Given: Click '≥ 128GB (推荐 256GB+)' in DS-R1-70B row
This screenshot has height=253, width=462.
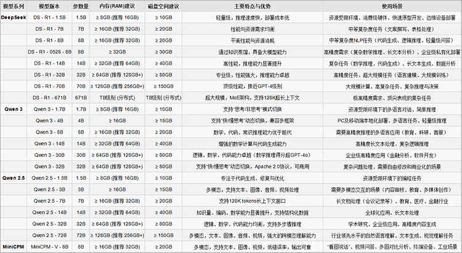Looking at the screenshot, I should 117,87.
